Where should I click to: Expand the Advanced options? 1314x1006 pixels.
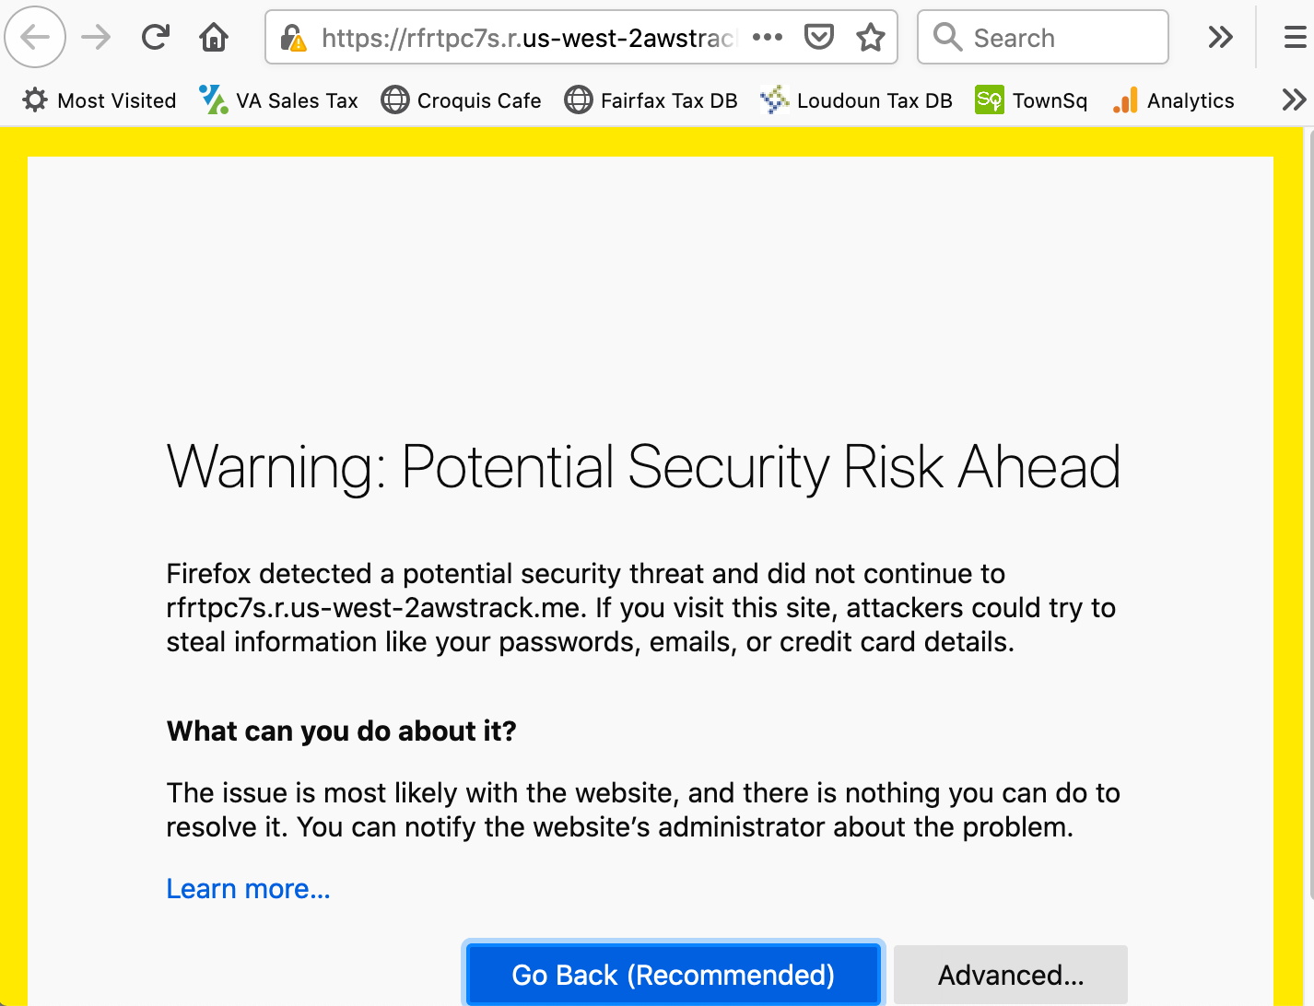coord(1010,975)
